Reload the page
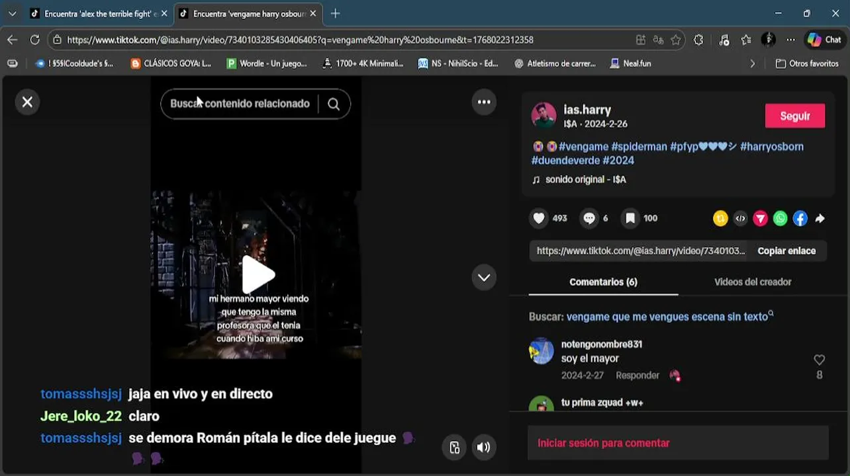 click(x=34, y=40)
